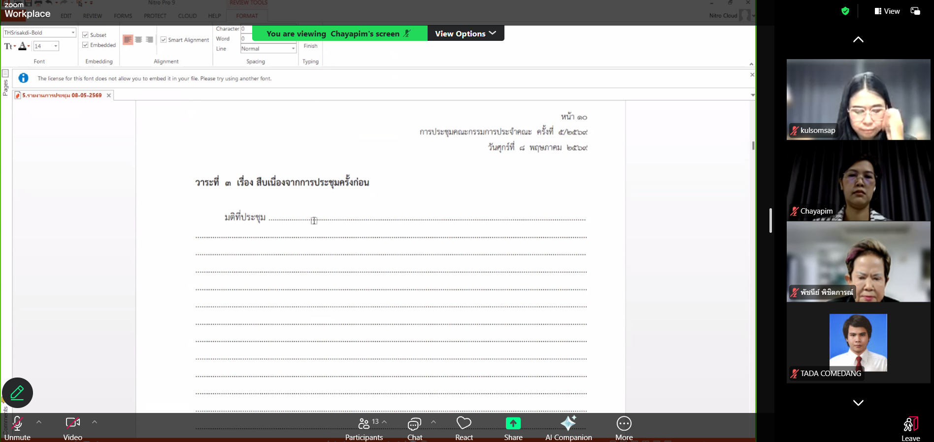Click the green annotate pencil button
The image size is (934, 442).
17,393
